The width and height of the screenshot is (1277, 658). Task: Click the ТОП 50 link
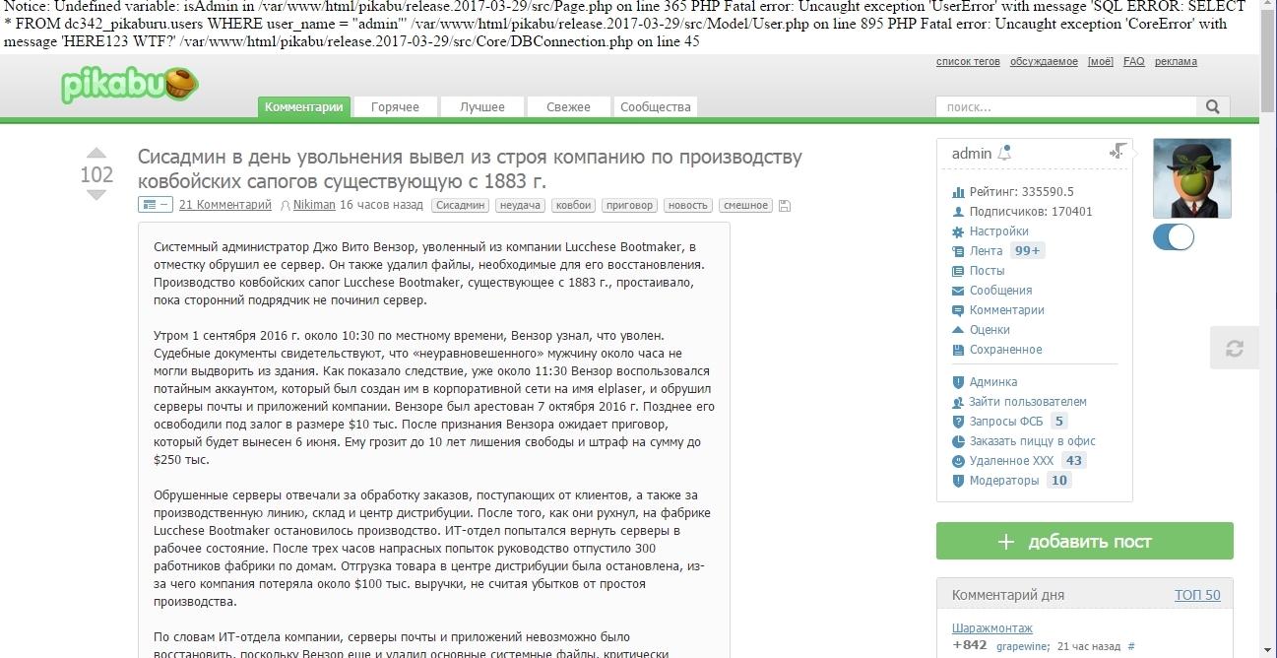tap(1196, 595)
